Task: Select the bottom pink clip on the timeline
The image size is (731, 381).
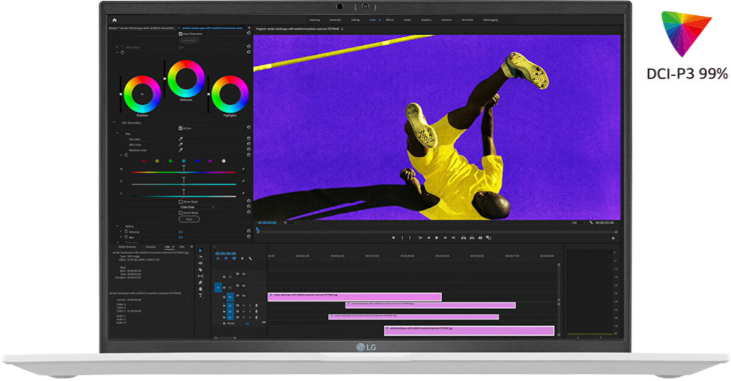Action: pyautogui.click(x=469, y=330)
